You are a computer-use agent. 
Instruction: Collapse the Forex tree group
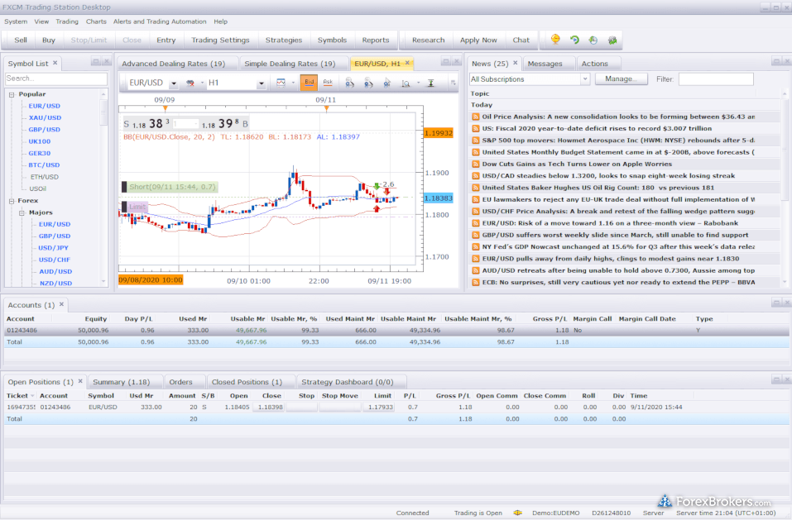pos(12,201)
